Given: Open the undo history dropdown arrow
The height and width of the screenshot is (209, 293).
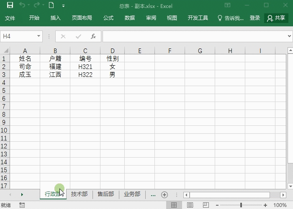Looking at the screenshot, I should point(29,5).
